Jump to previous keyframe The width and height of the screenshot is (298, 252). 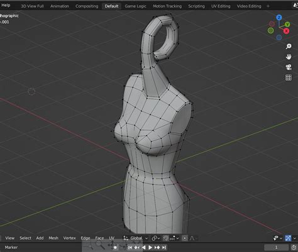[x=136, y=248]
